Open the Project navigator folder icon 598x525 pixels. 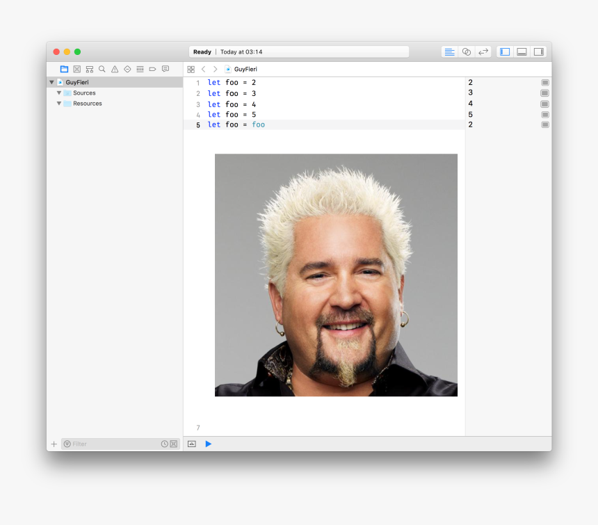64,69
